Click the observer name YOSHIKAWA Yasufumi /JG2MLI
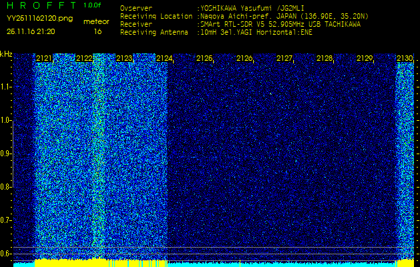This screenshot has width=420, height=267. (252, 8)
